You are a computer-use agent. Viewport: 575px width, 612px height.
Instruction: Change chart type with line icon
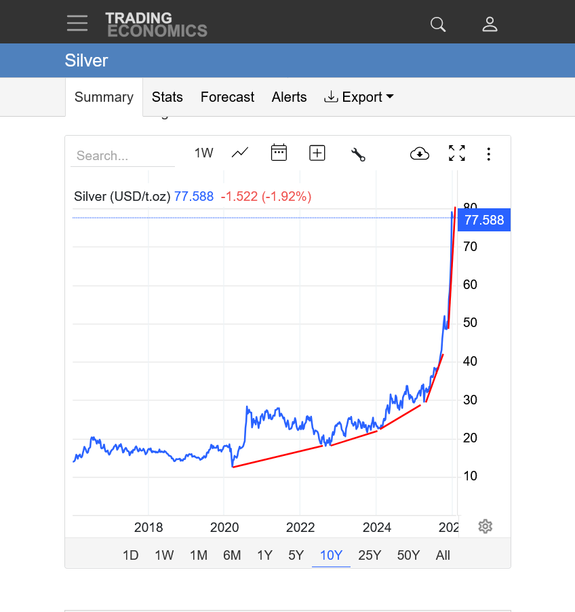(240, 153)
